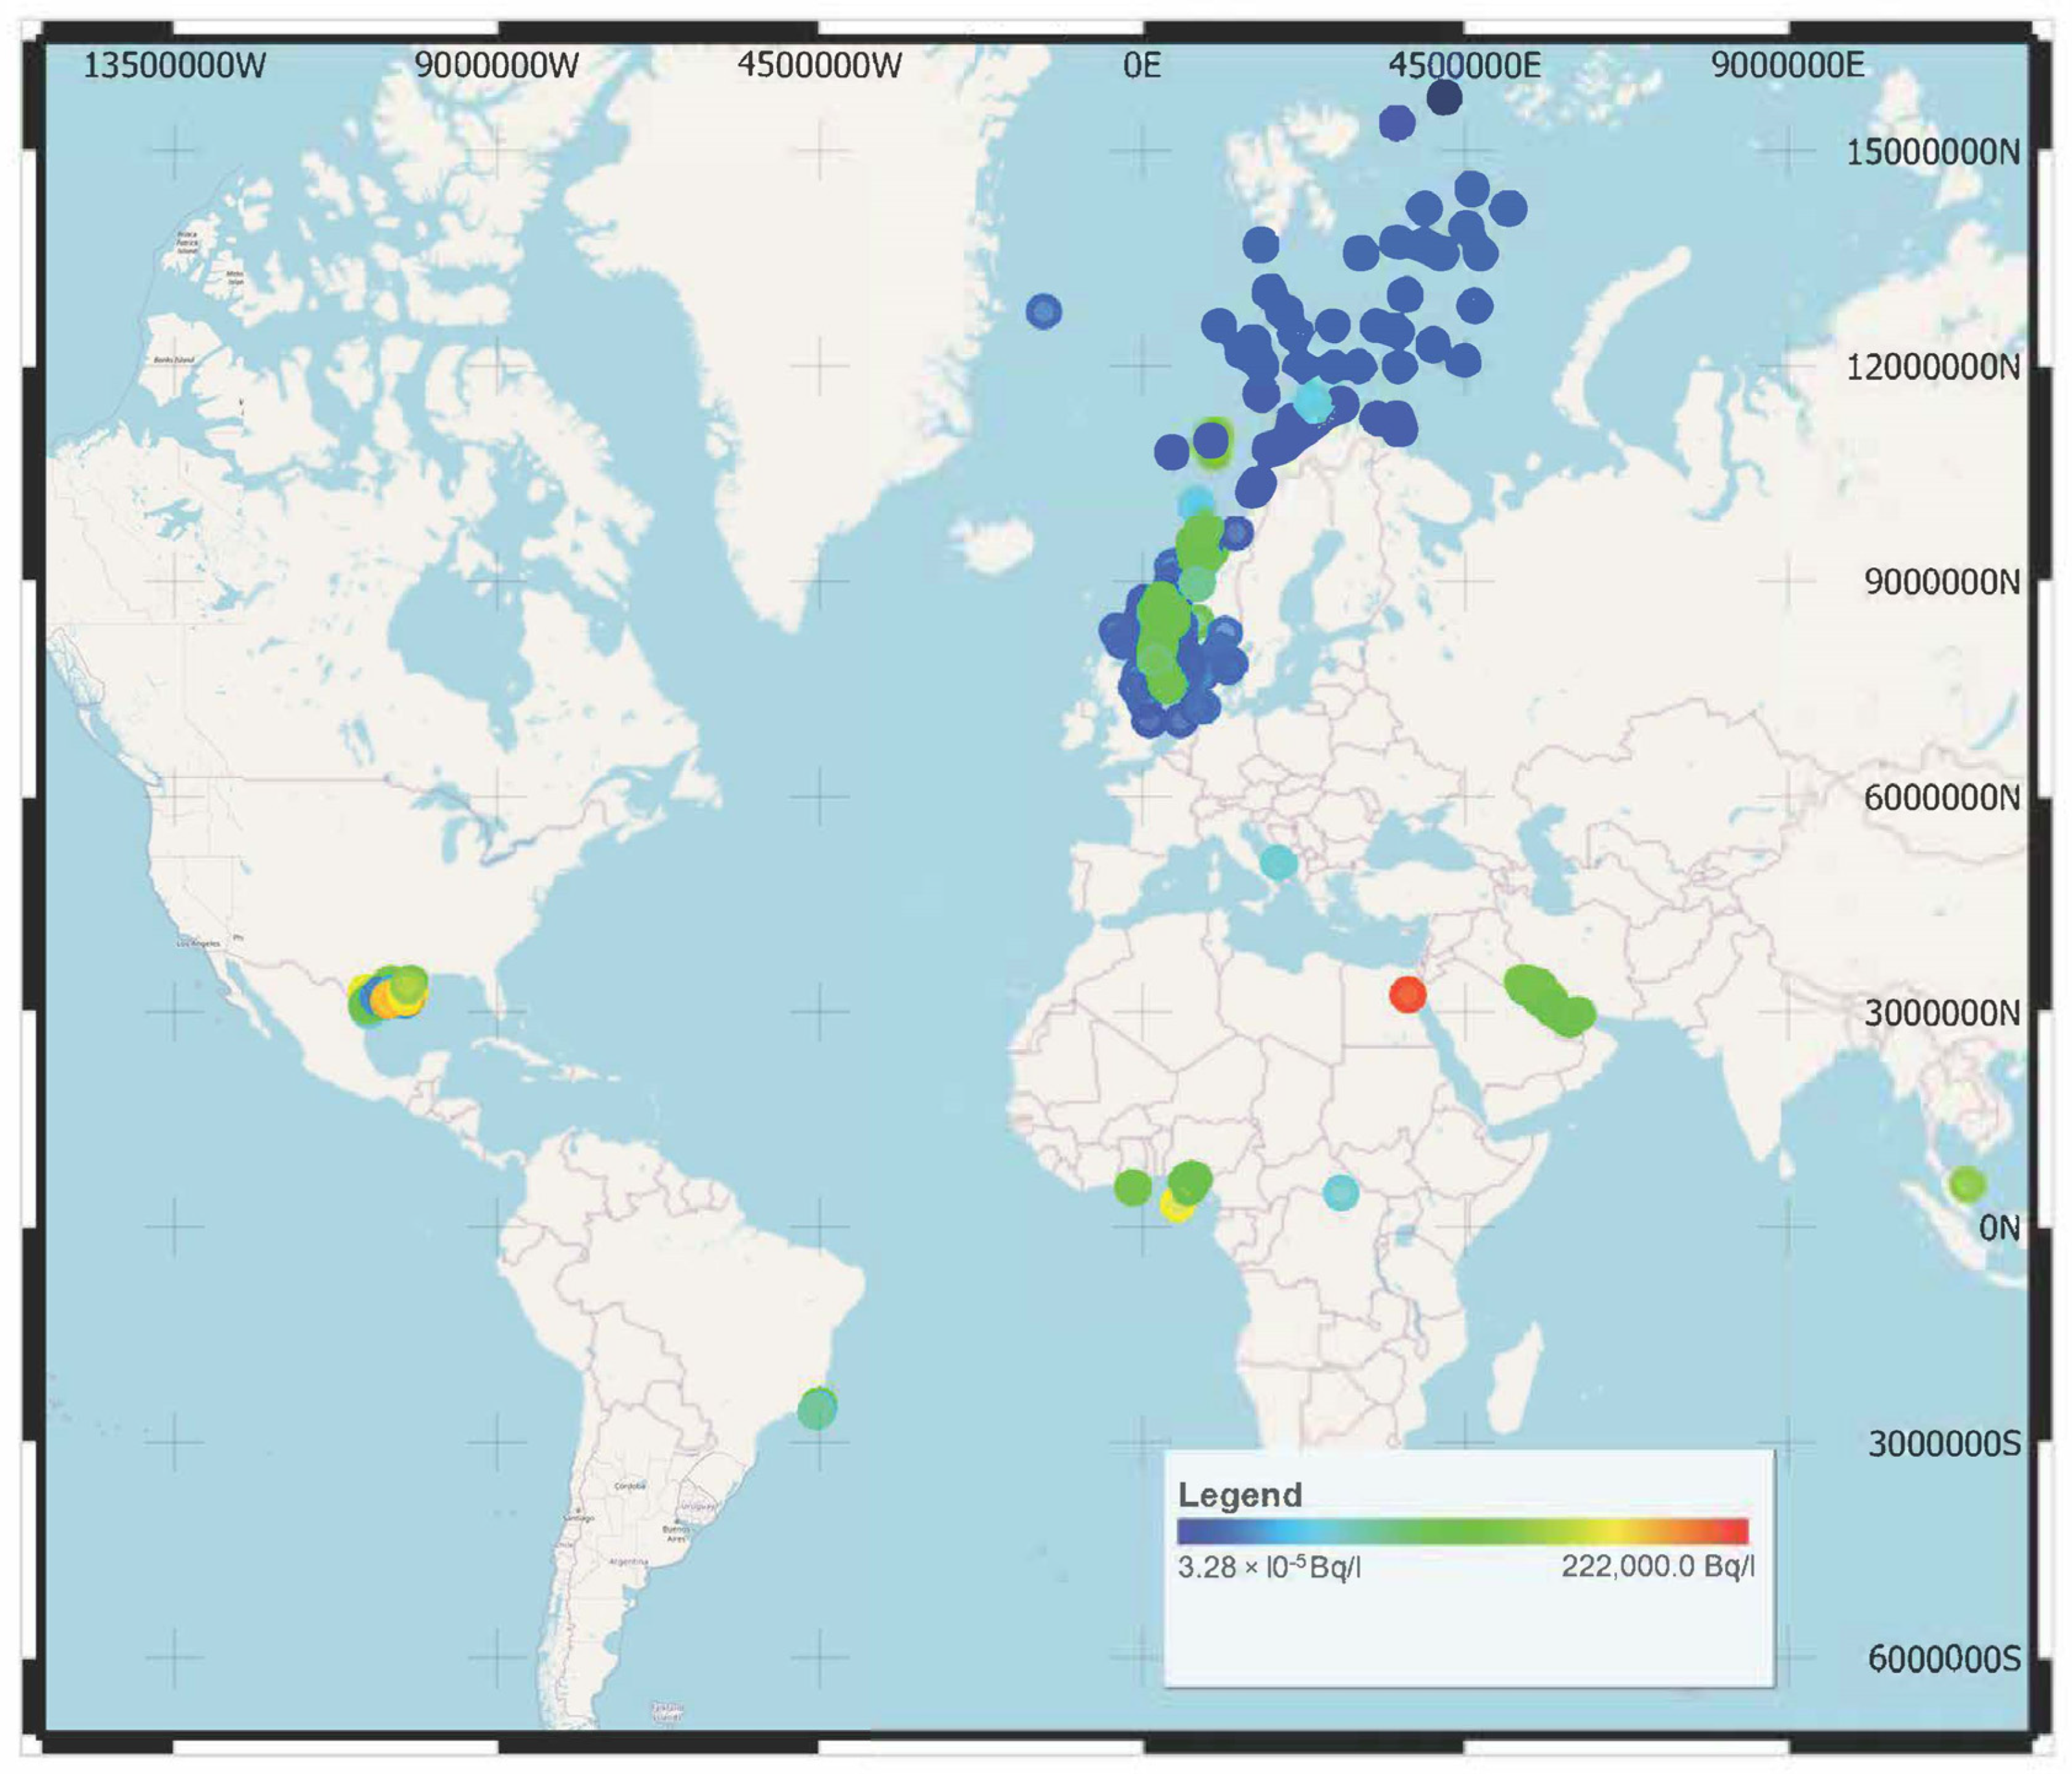Click the 3.28 × 10-5 Bq/l legend label
2072x1776 pixels.
[1268, 1567]
